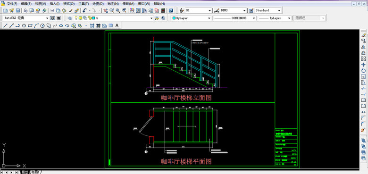Screen dimensions: 368x174
Task: Select the Line drawing tool
Action: pyautogui.click(x=5, y=25)
